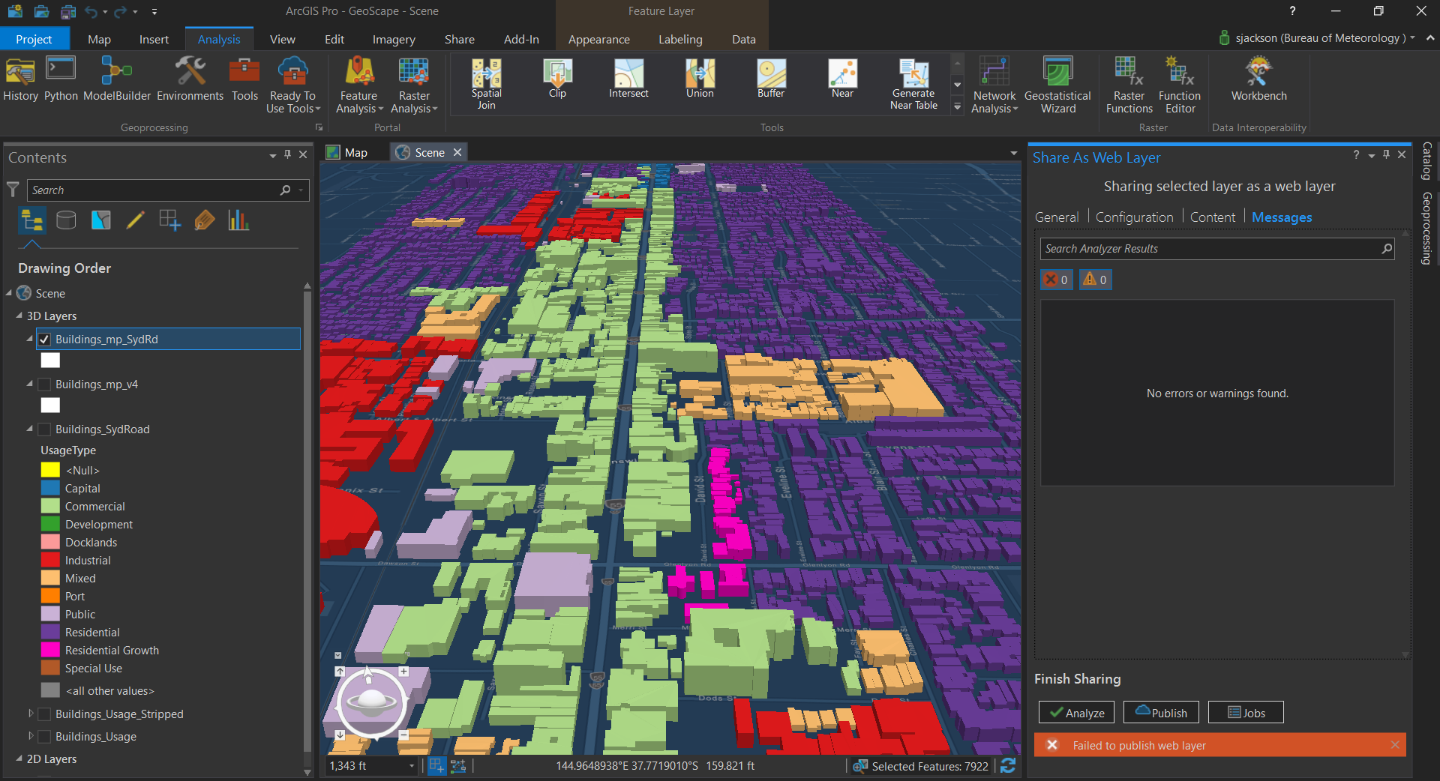Open geoprocessing Environments settings
Viewport: 1440px width, 781px height.
190,79
